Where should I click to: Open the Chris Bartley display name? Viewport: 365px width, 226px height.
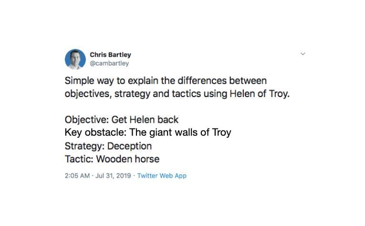coord(110,54)
